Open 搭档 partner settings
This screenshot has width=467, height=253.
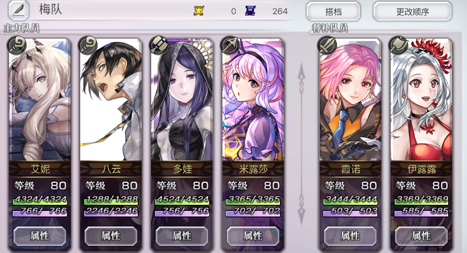pyautogui.click(x=333, y=12)
